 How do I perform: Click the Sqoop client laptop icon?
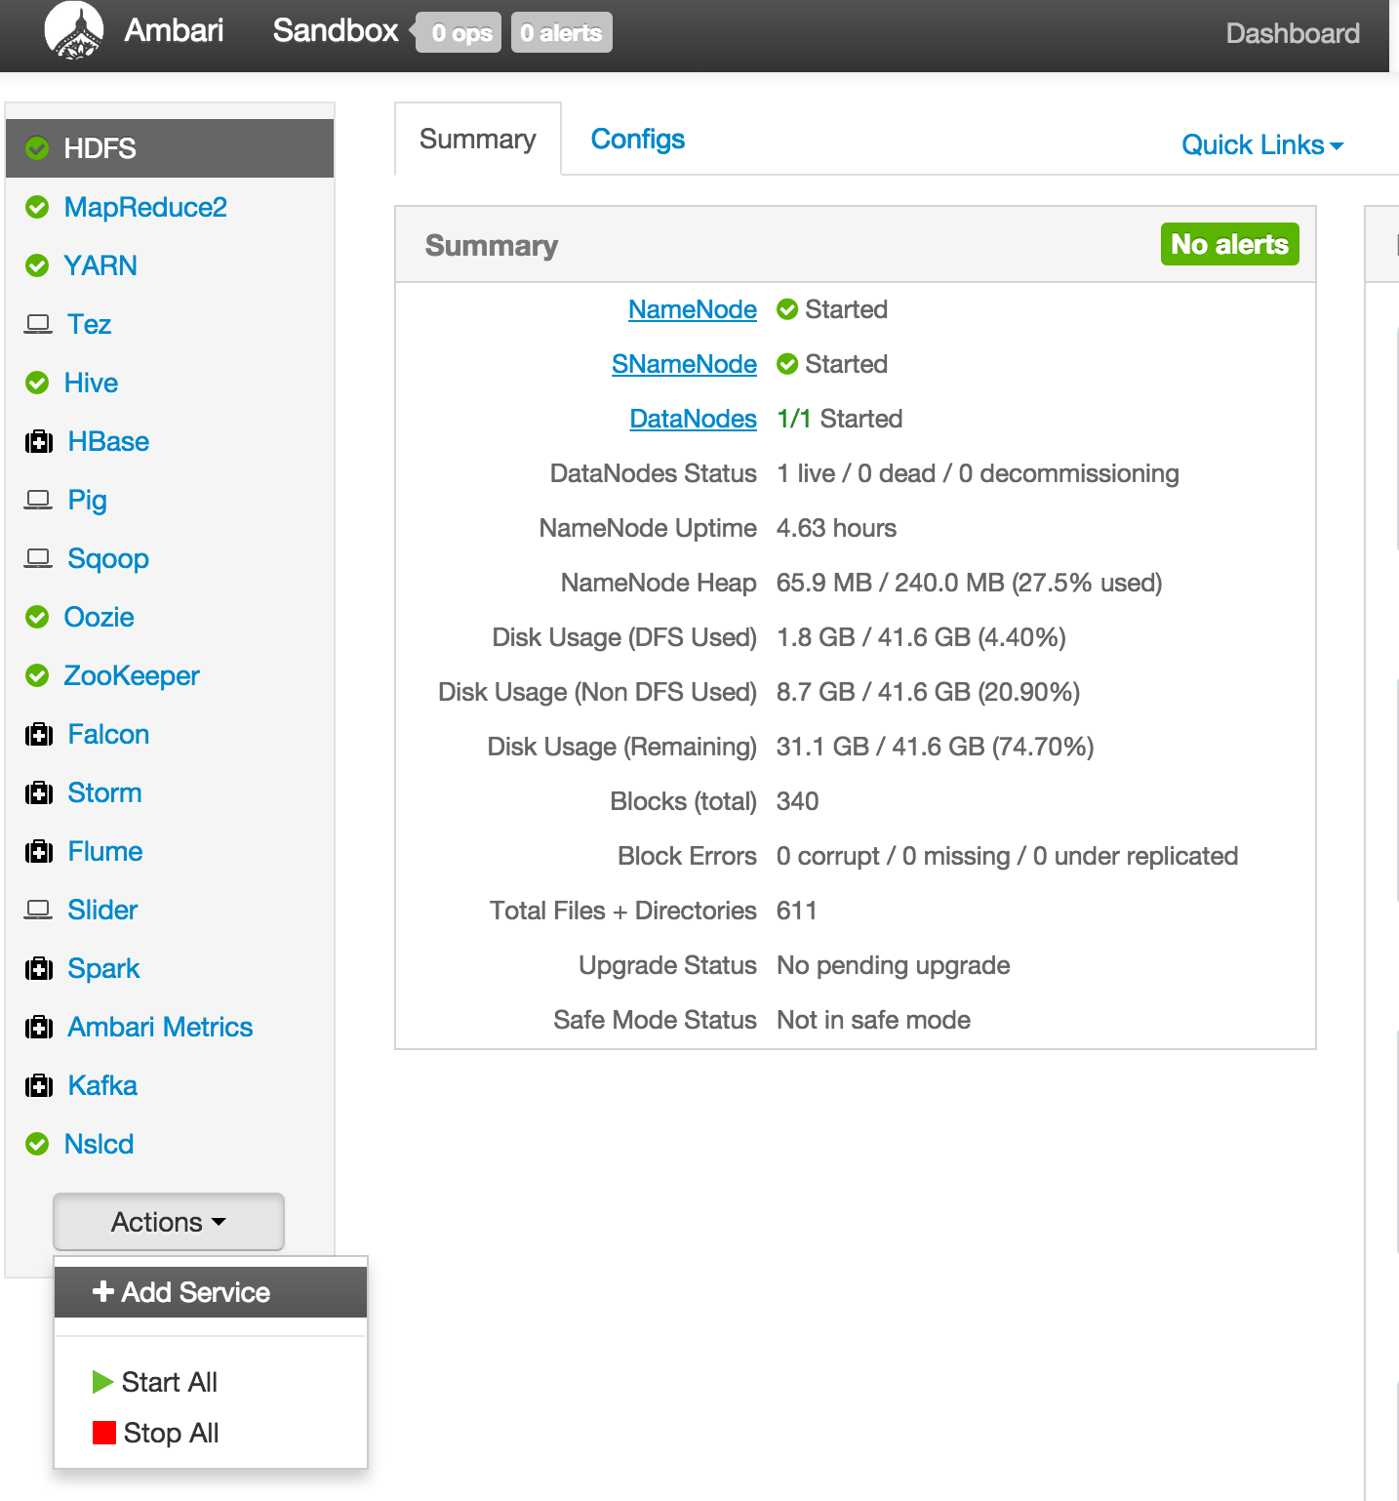pyautogui.click(x=38, y=558)
